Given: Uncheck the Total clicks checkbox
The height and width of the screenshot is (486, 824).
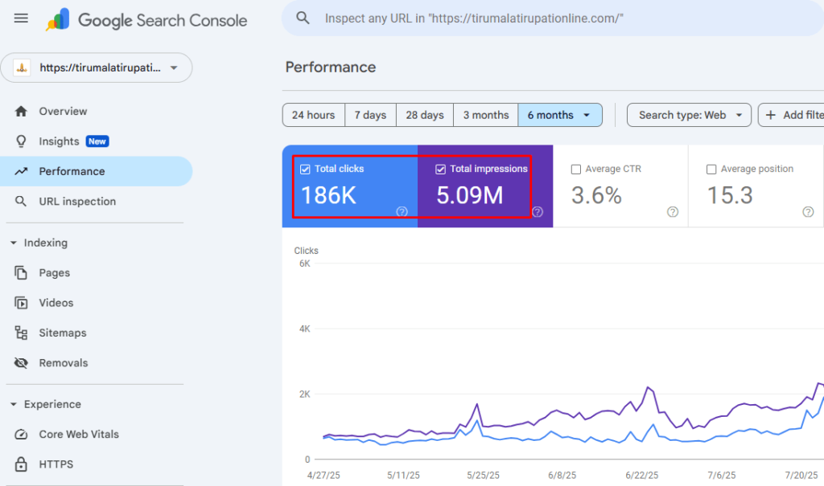Looking at the screenshot, I should [305, 169].
